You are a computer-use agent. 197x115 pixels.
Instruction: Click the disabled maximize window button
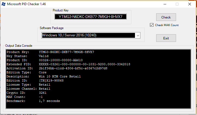click(x=177, y=4)
